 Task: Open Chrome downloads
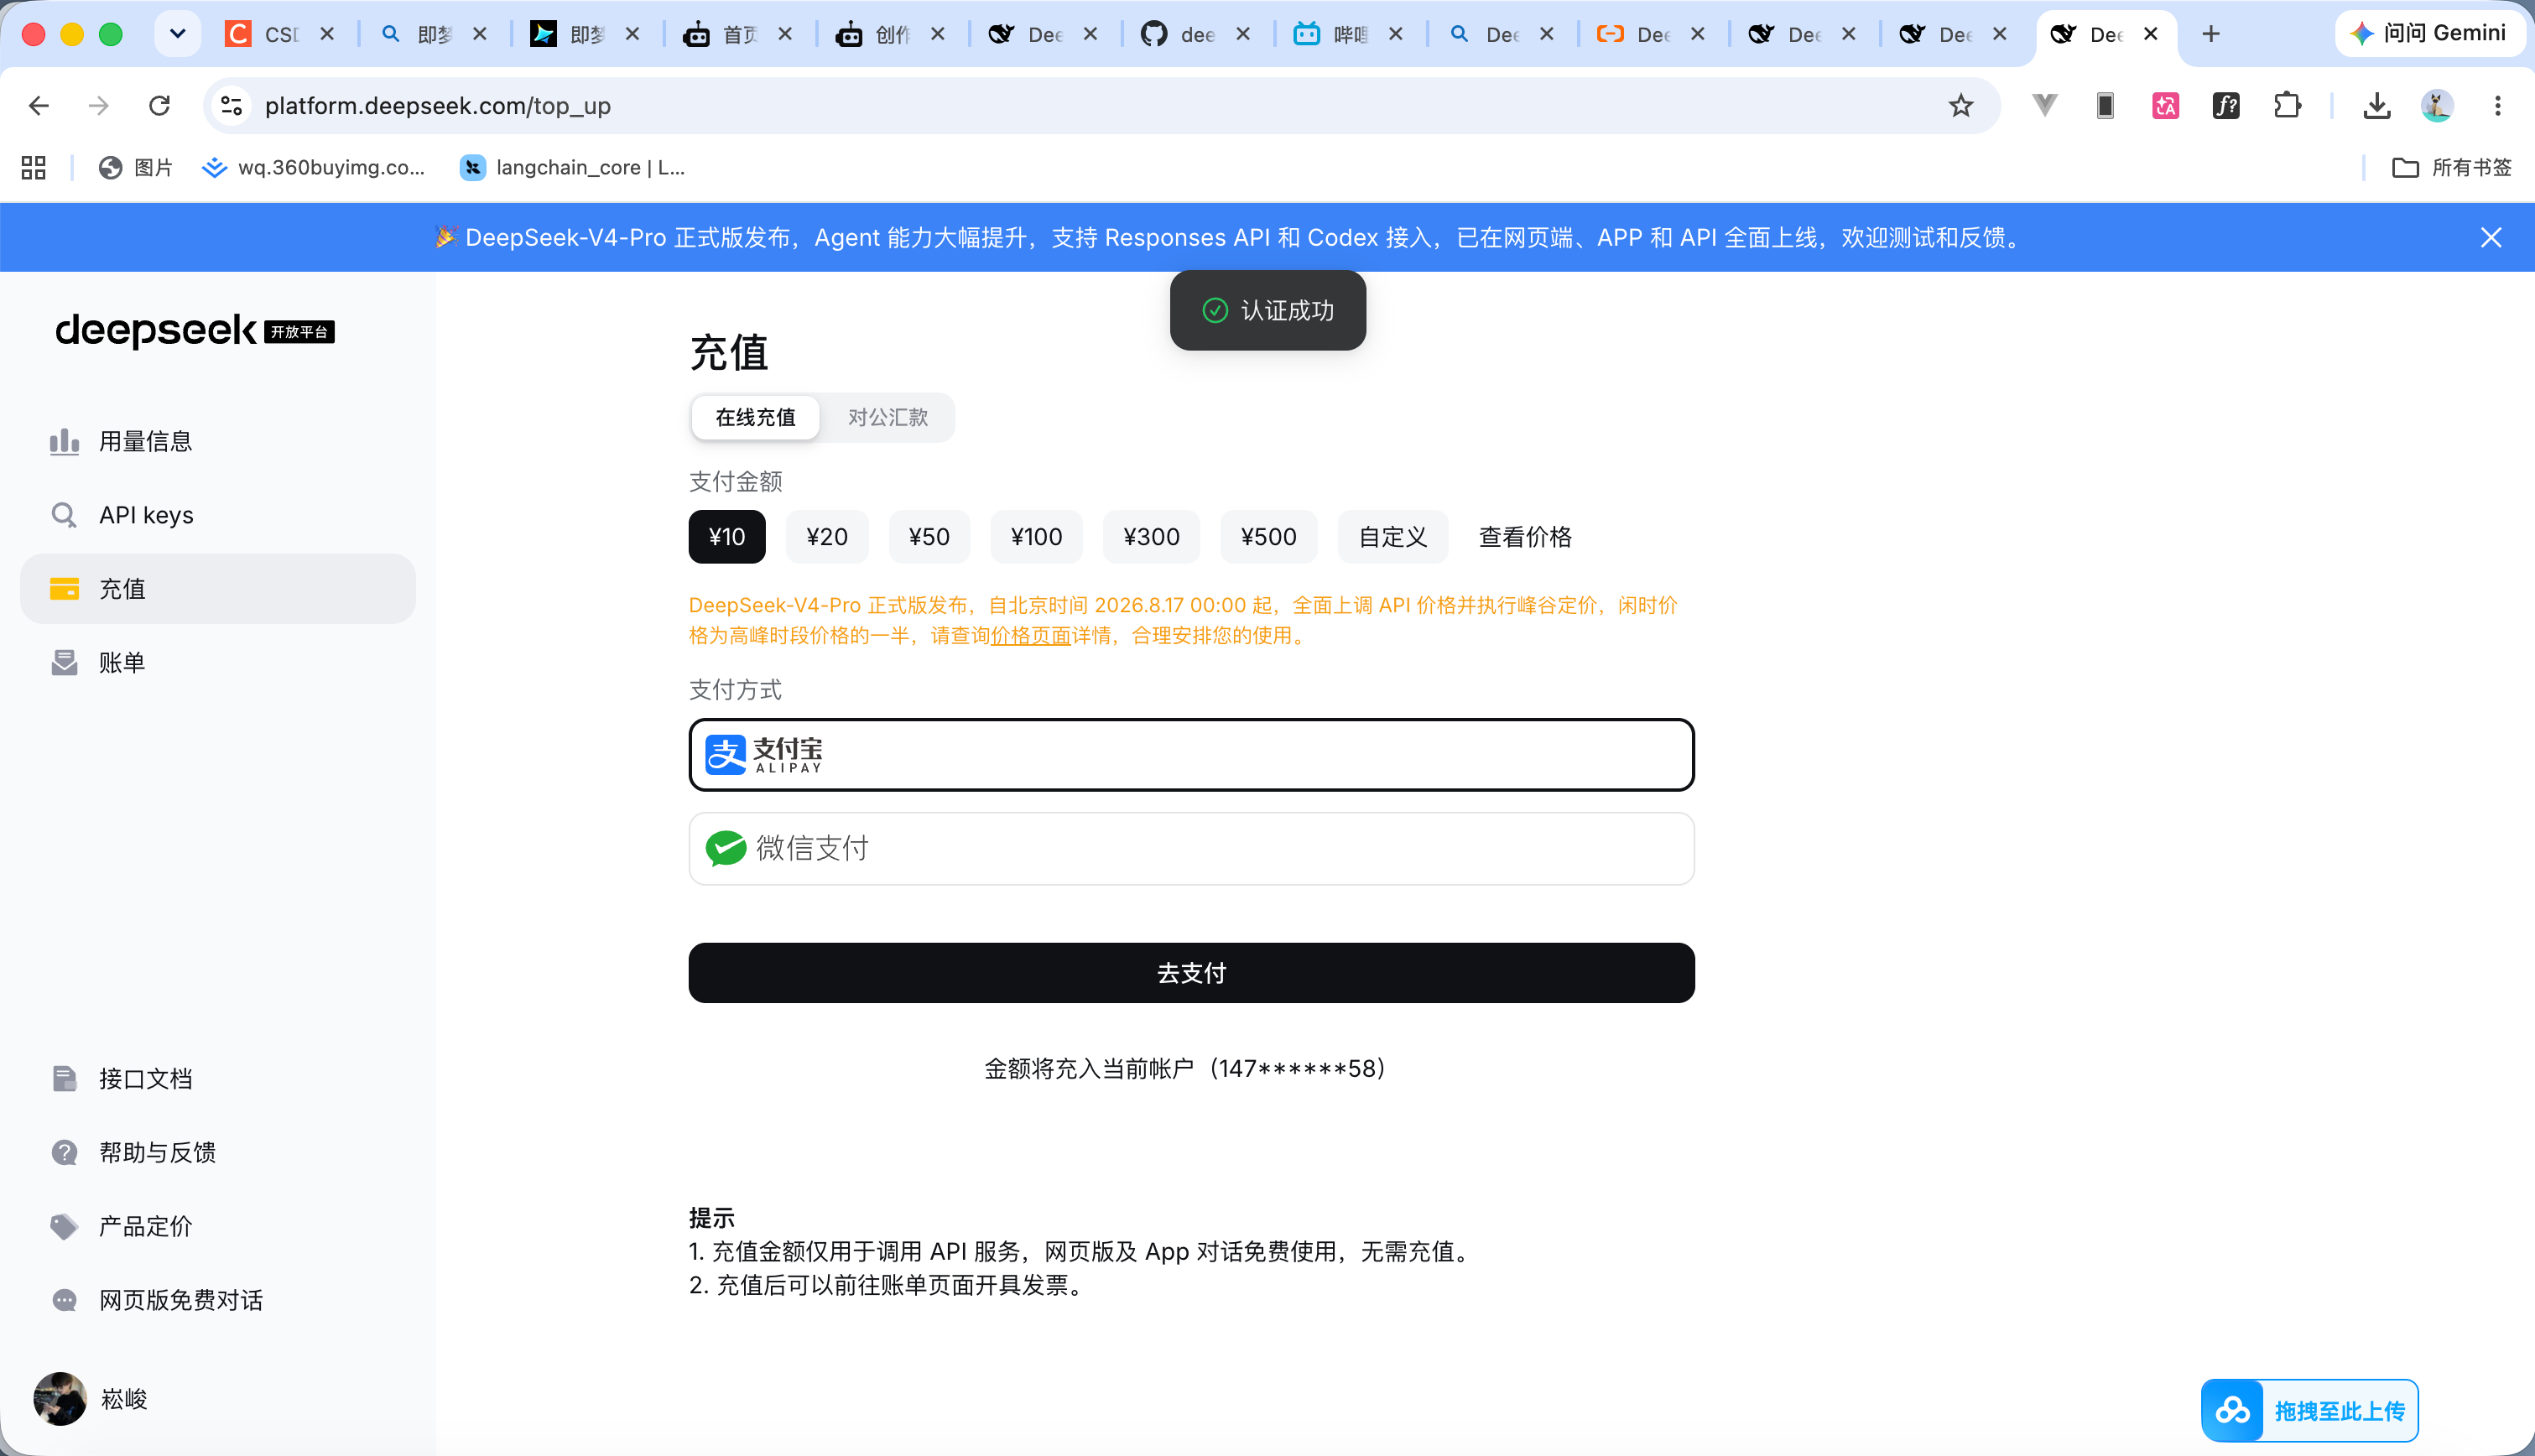[2376, 105]
